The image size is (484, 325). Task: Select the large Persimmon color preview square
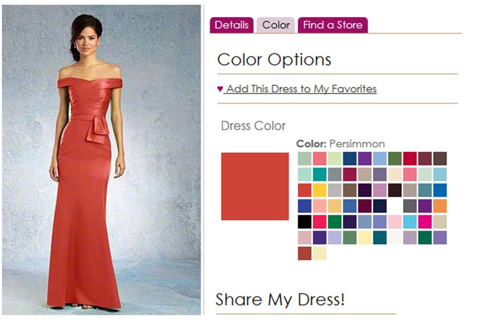coord(255,186)
